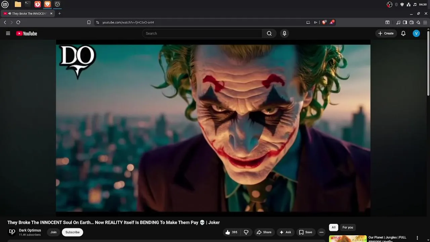Screen dimensions: 430x242
Task: Open Our Planet Jungles video title
Action: click(387, 239)
